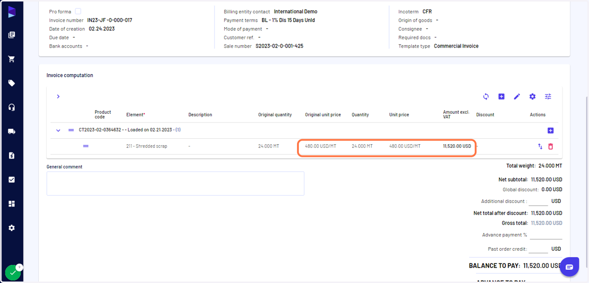Open the app logo home icon
The image size is (589, 283).
click(12, 12)
